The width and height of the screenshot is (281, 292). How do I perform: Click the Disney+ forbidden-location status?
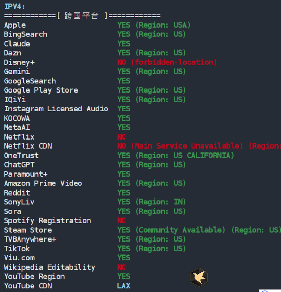click(x=167, y=62)
